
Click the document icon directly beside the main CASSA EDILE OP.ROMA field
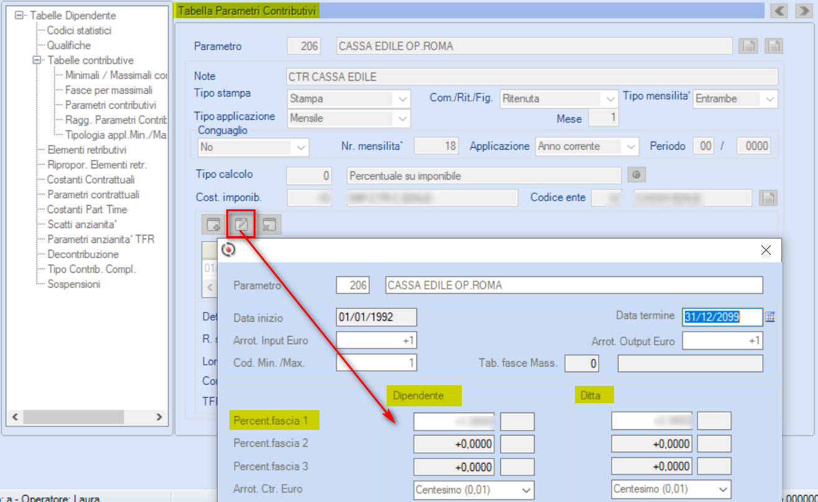click(749, 46)
